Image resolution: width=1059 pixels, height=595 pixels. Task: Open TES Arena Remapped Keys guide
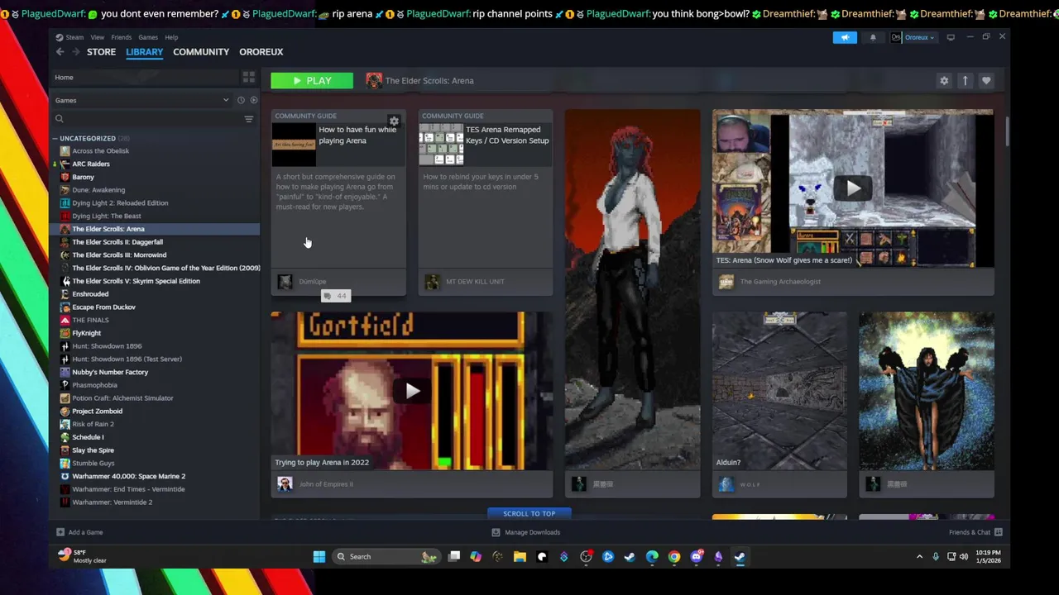coord(486,202)
